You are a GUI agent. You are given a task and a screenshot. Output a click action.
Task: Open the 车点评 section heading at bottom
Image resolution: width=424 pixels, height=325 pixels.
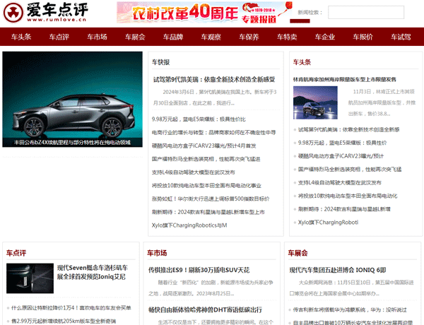(16, 253)
